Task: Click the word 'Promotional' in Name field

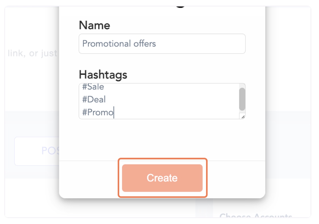Action: pyautogui.click(x=106, y=43)
